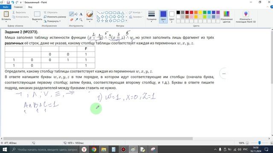Pick the purple color swatch
Viewport: 273px width, 153px height.
(x=218, y=12)
